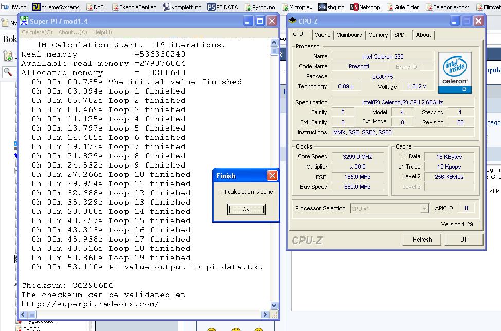Click left arrow of Super PI horizontal scrollbar
The image size is (501, 331).
coord(23,315)
